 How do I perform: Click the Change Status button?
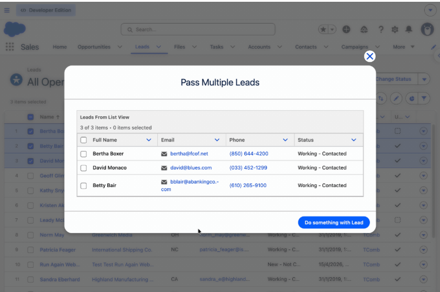393,79
